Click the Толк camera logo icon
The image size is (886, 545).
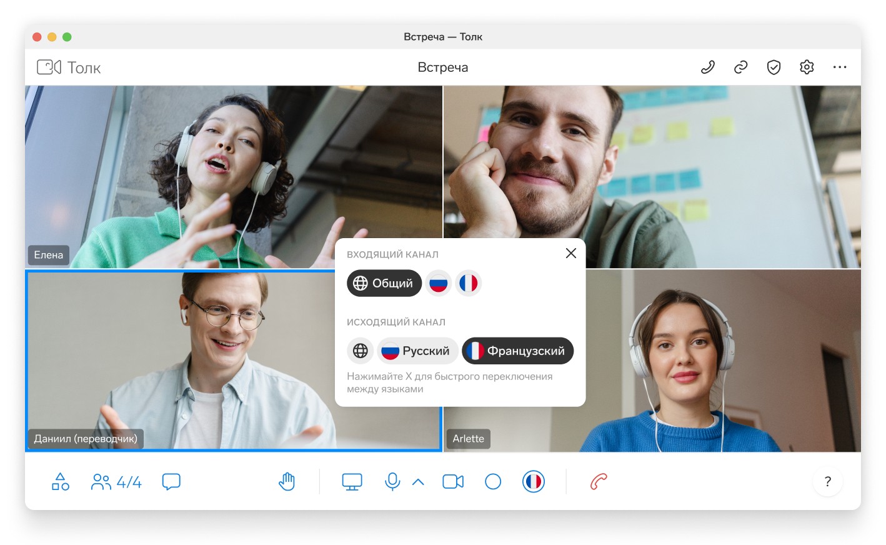49,67
